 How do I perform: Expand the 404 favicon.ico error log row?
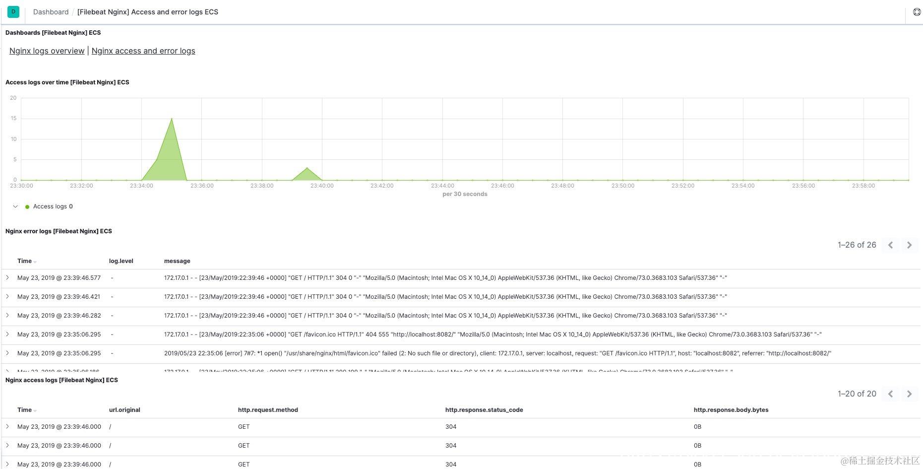click(7, 335)
